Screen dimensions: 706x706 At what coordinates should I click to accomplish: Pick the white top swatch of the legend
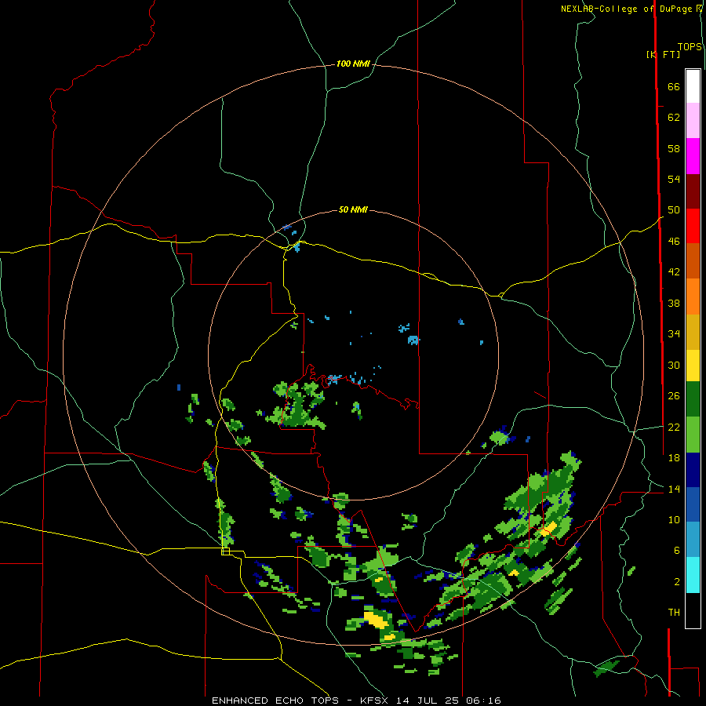click(693, 86)
